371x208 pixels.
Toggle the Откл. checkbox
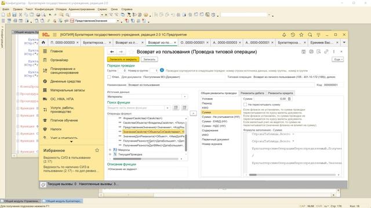point(109,77)
